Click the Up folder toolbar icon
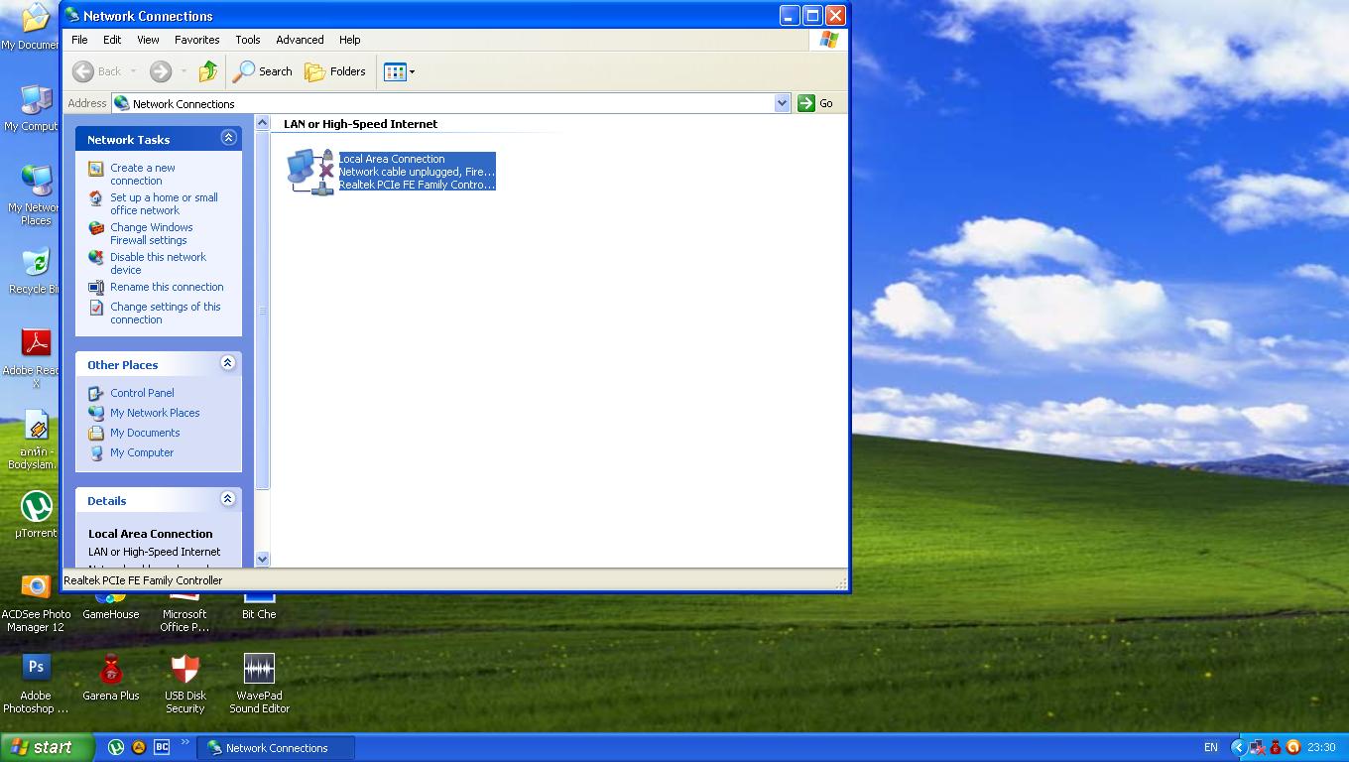The image size is (1349, 762). 207,71
